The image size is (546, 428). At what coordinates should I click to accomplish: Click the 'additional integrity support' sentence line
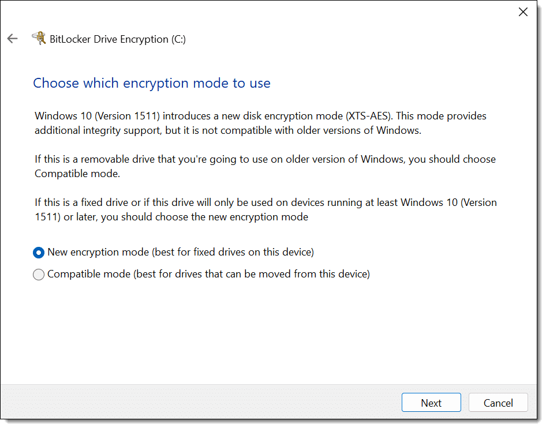tap(97, 130)
